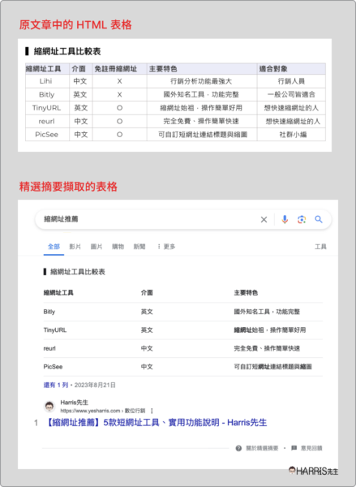Click the Lihi cell in the HTML table
356x487 pixels.
[46, 81]
